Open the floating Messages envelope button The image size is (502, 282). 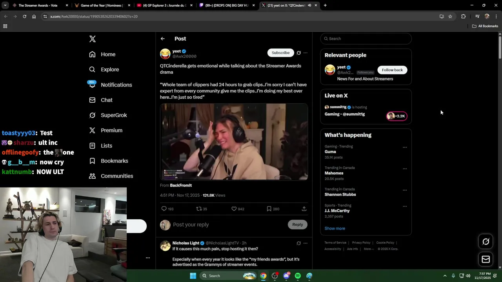[x=486, y=259]
